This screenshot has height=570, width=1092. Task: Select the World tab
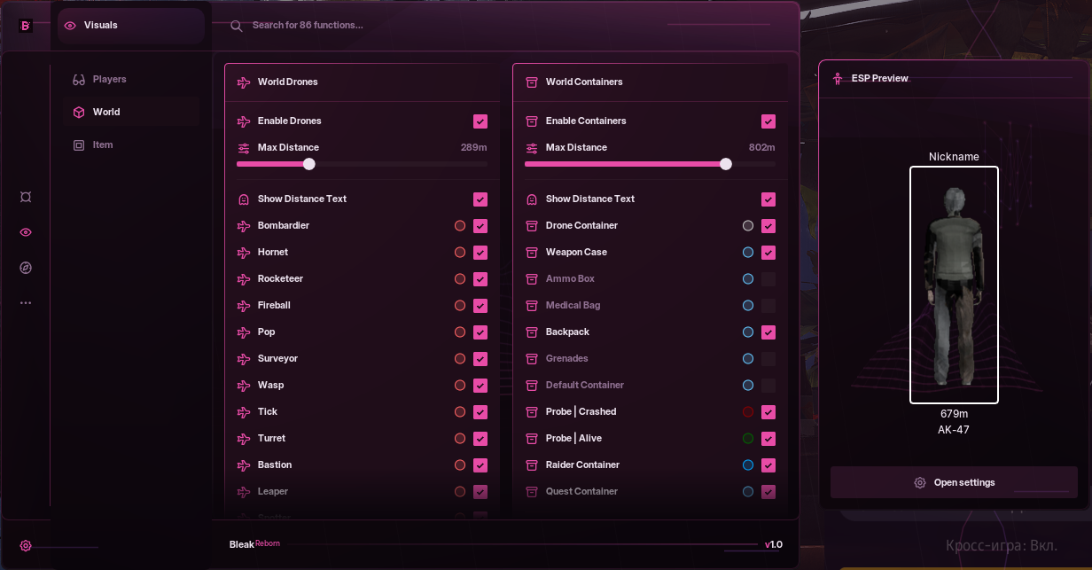(x=106, y=113)
